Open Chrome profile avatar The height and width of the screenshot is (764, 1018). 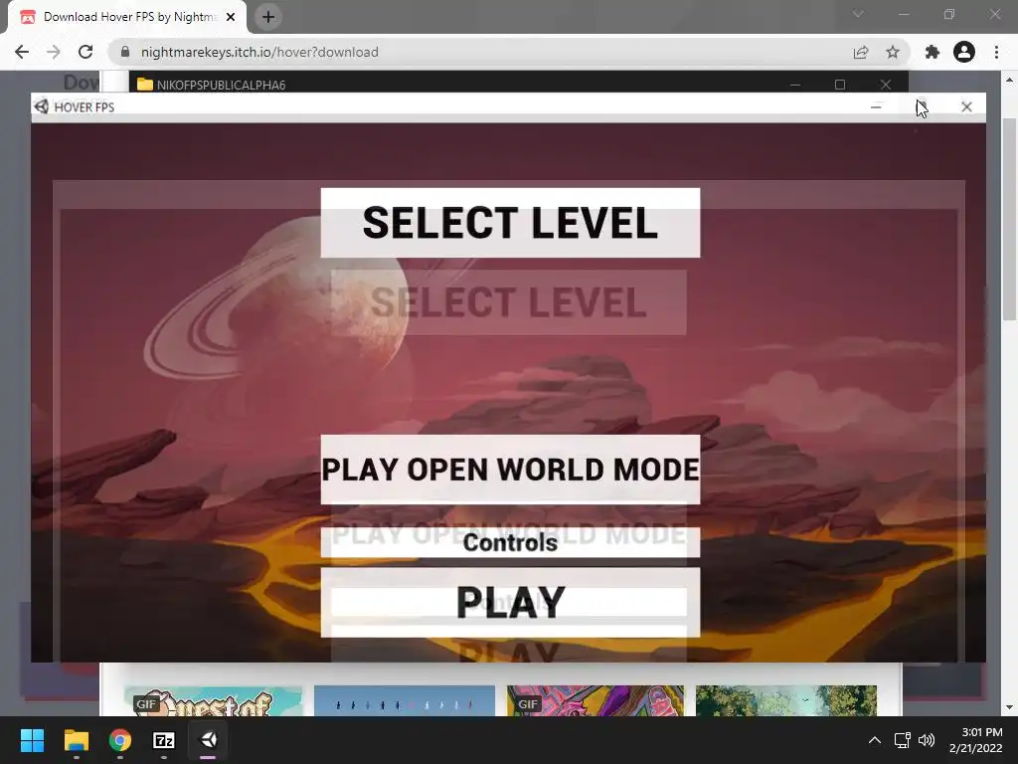(964, 52)
